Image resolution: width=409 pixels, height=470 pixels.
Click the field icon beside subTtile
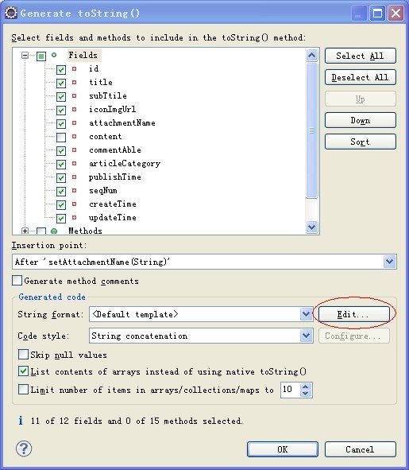[74, 96]
